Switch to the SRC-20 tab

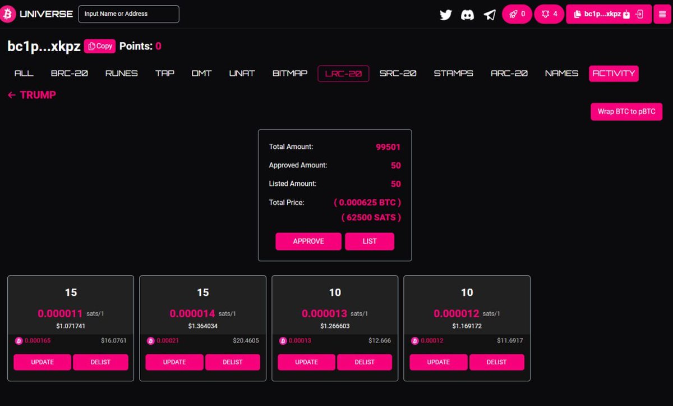tap(398, 73)
